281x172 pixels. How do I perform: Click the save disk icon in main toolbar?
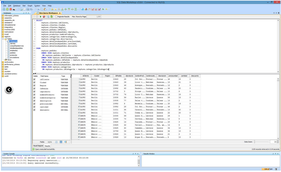point(28,9)
